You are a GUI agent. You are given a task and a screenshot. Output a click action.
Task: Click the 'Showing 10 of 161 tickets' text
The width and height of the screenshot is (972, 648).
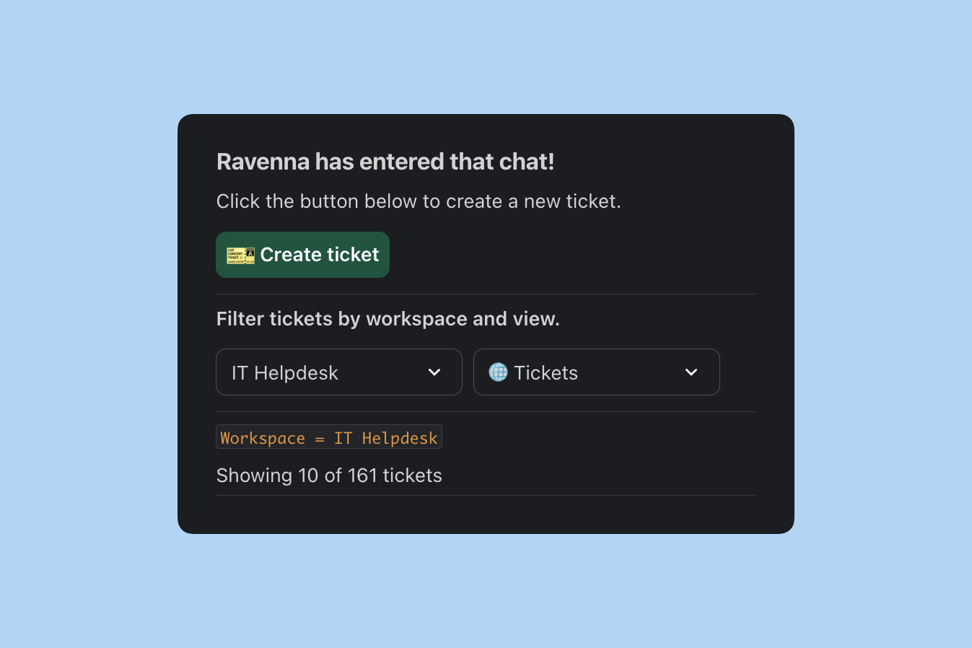tap(329, 476)
